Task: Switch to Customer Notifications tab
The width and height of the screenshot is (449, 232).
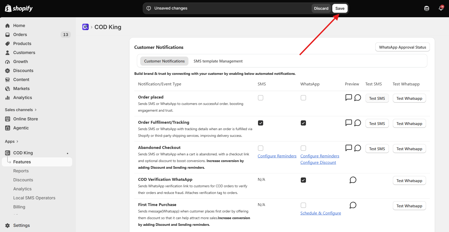Action: 164,61
